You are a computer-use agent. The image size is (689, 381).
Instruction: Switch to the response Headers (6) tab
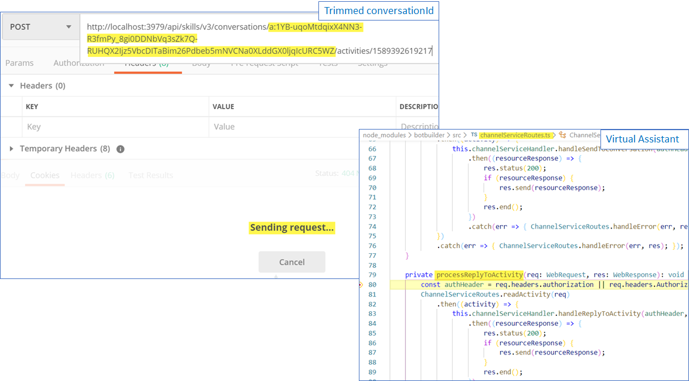pyautogui.click(x=92, y=175)
